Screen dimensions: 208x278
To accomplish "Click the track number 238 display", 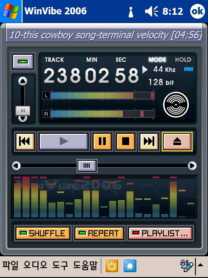I will click(62, 76).
